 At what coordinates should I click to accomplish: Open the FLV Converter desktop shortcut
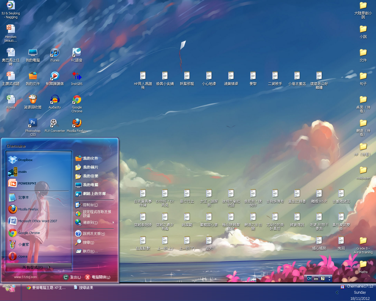click(55, 124)
